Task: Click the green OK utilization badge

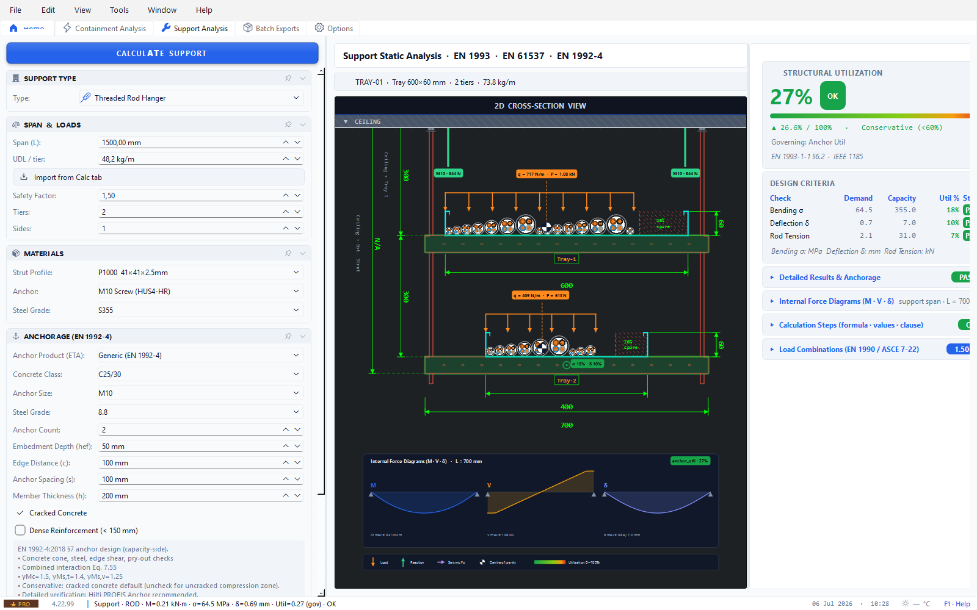Action: pos(833,96)
